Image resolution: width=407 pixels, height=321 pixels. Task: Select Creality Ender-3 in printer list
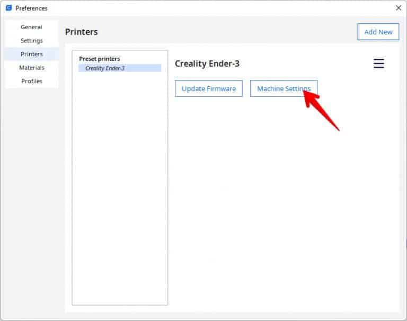click(x=120, y=68)
